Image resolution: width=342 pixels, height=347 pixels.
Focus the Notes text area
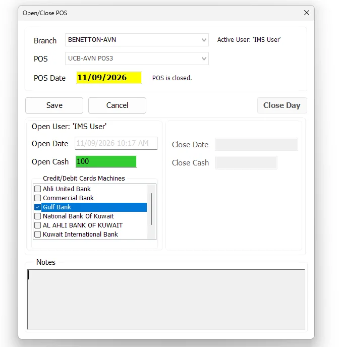click(x=166, y=300)
